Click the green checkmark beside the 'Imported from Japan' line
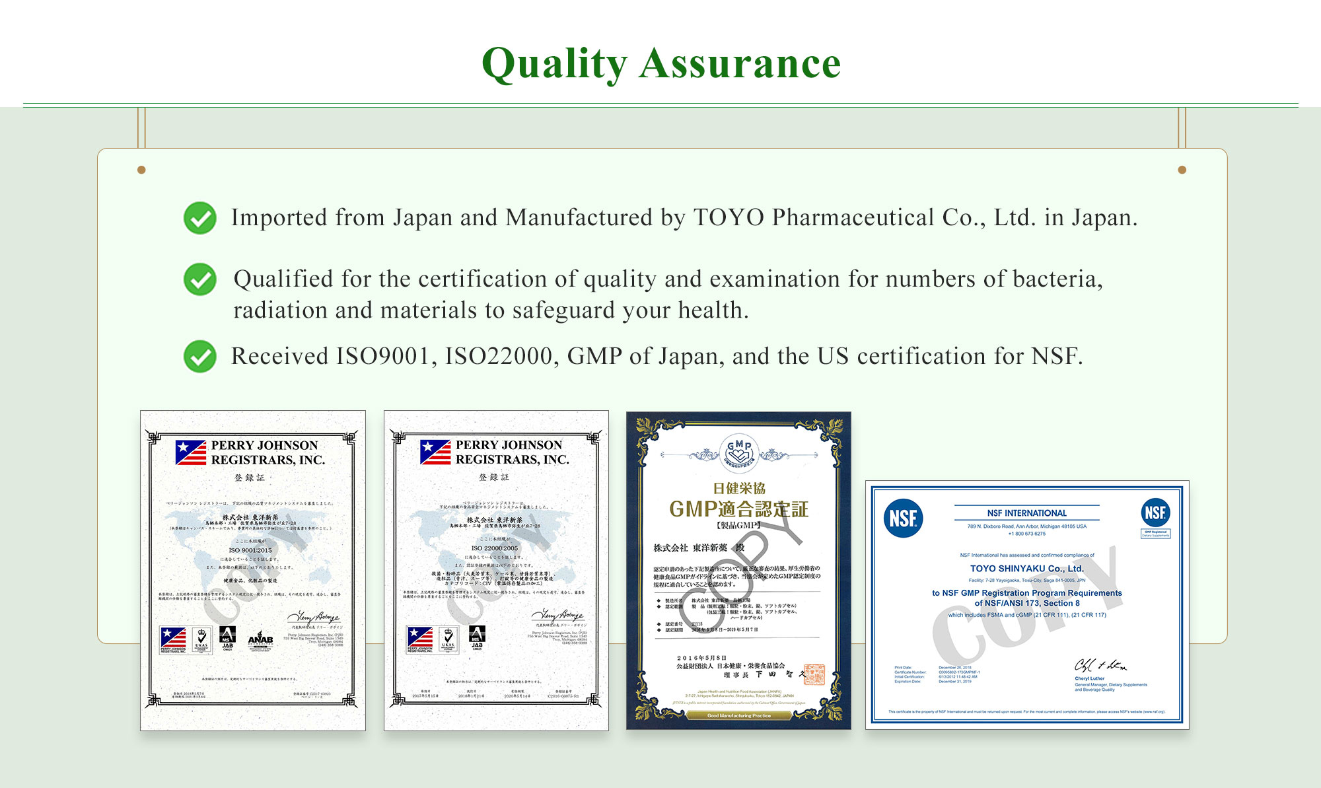This screenshot has height=788, width=1321. pyautogui.click(x=200, y=218)
